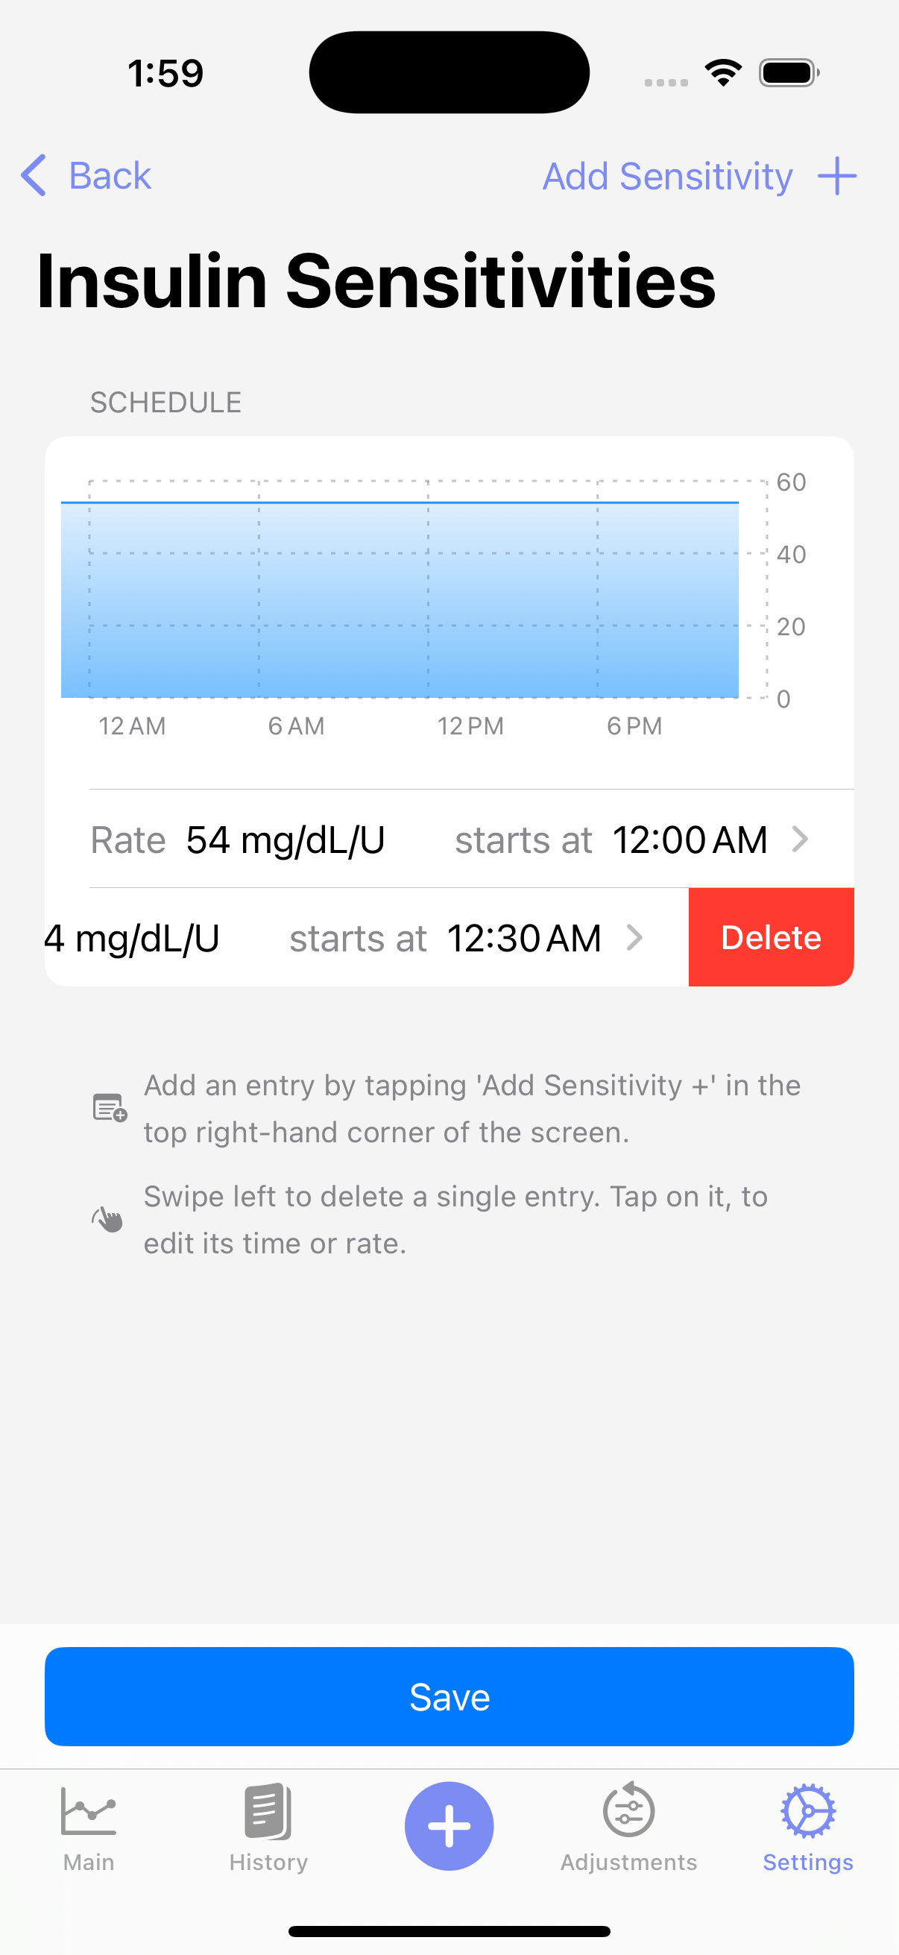Screen dimensions: 899x1955
Task: Open the Main tab chart icon
Action: tap(89, 1811)
